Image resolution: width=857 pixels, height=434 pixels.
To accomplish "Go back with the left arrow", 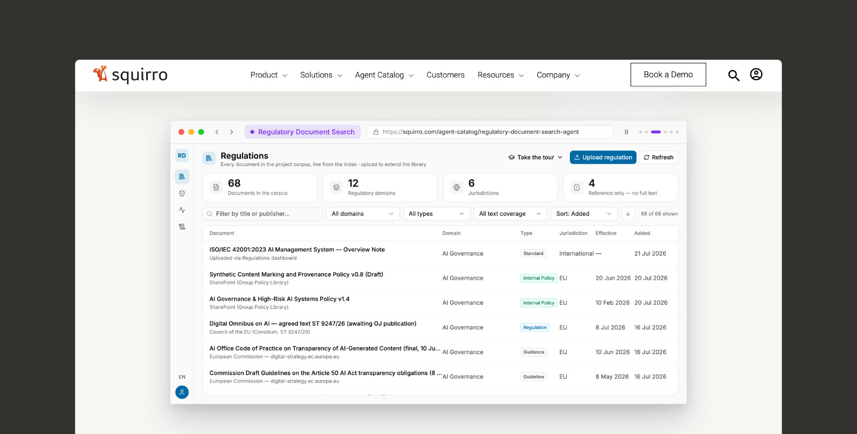I will (217, 132).
